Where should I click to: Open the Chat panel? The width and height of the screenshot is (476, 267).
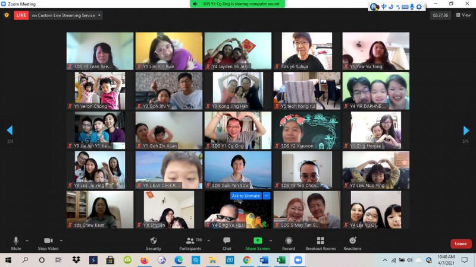tap(227, 243)
